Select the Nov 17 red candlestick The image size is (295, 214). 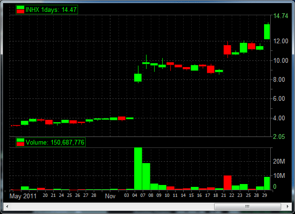211,69
